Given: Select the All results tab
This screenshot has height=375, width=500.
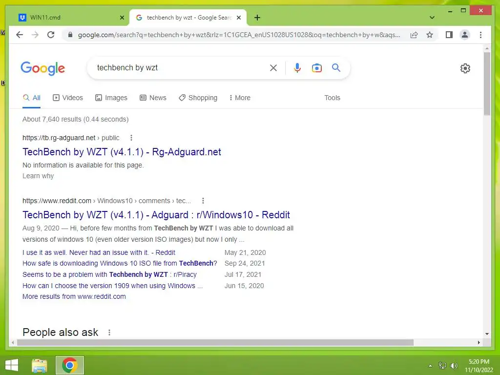Looking at the screenshot, I should click(x=32, y=98).
